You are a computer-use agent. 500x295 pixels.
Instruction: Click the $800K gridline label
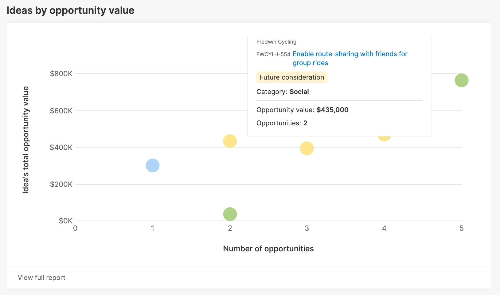(x=62, y=73)
